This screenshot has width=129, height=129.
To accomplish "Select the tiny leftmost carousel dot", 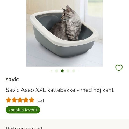I will tap(52, 71).
